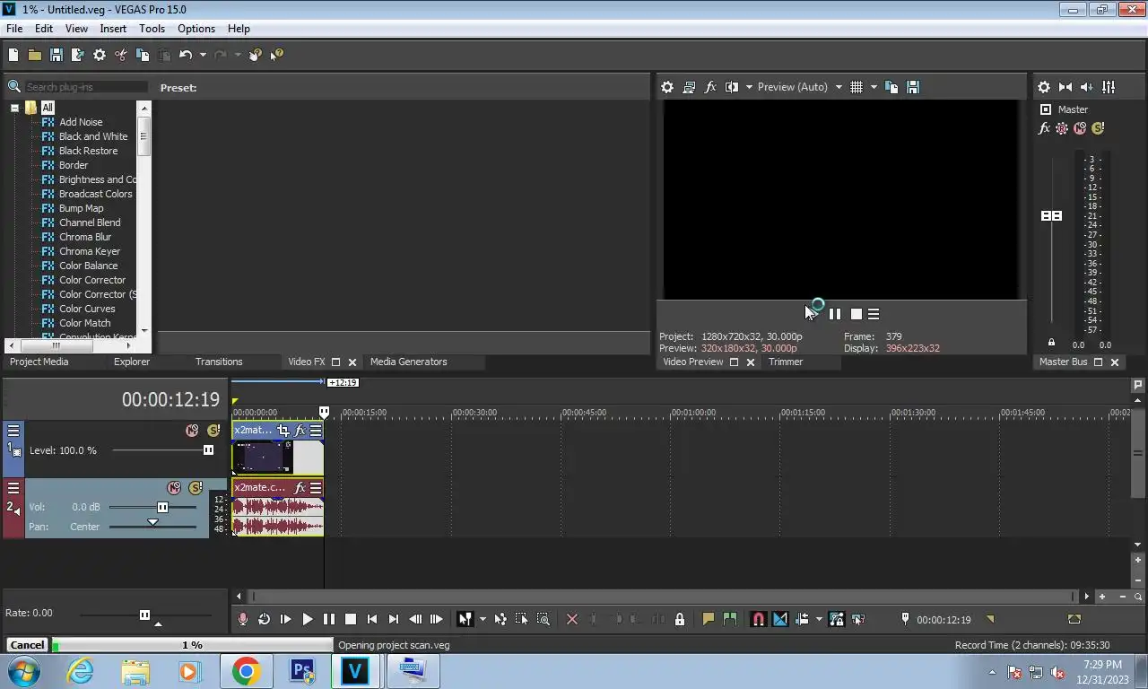Cancel the project opening progress
1148x689 pixels.
pyautogui.click(x=27, y=645)
